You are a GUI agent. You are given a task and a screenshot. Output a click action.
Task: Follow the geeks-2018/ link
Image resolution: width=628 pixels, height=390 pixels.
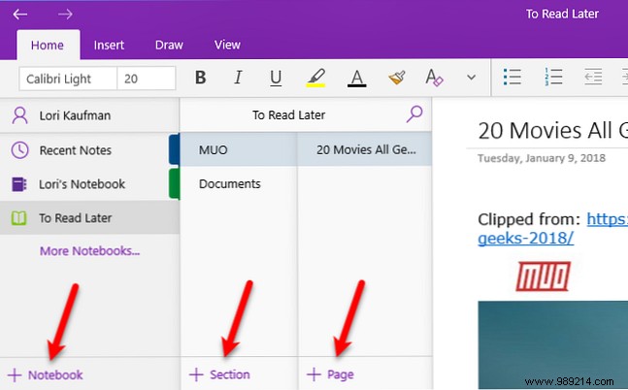pos(525,239)
